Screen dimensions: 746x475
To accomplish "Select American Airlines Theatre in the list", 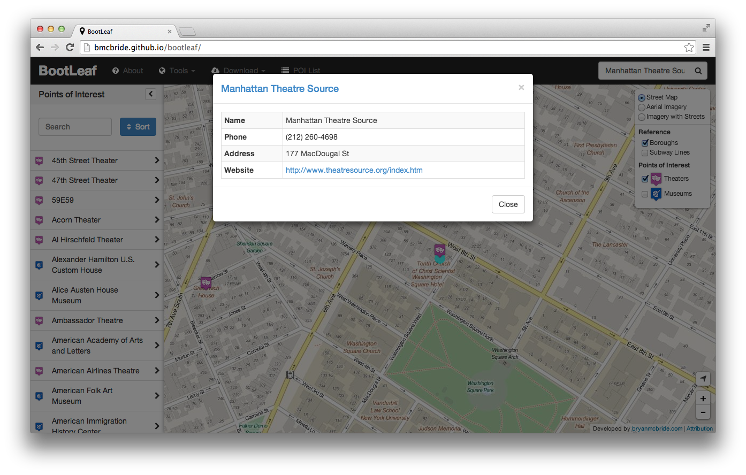I will pyautogui.click(x=95, y=371).
